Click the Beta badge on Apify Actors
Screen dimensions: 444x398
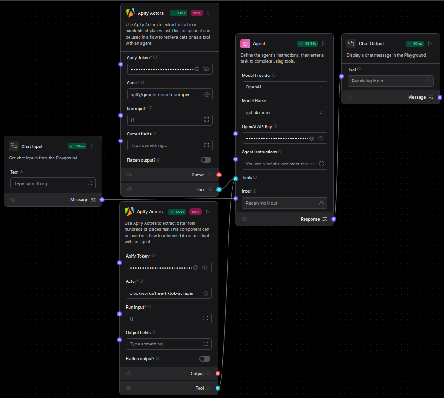pos(196,12)
